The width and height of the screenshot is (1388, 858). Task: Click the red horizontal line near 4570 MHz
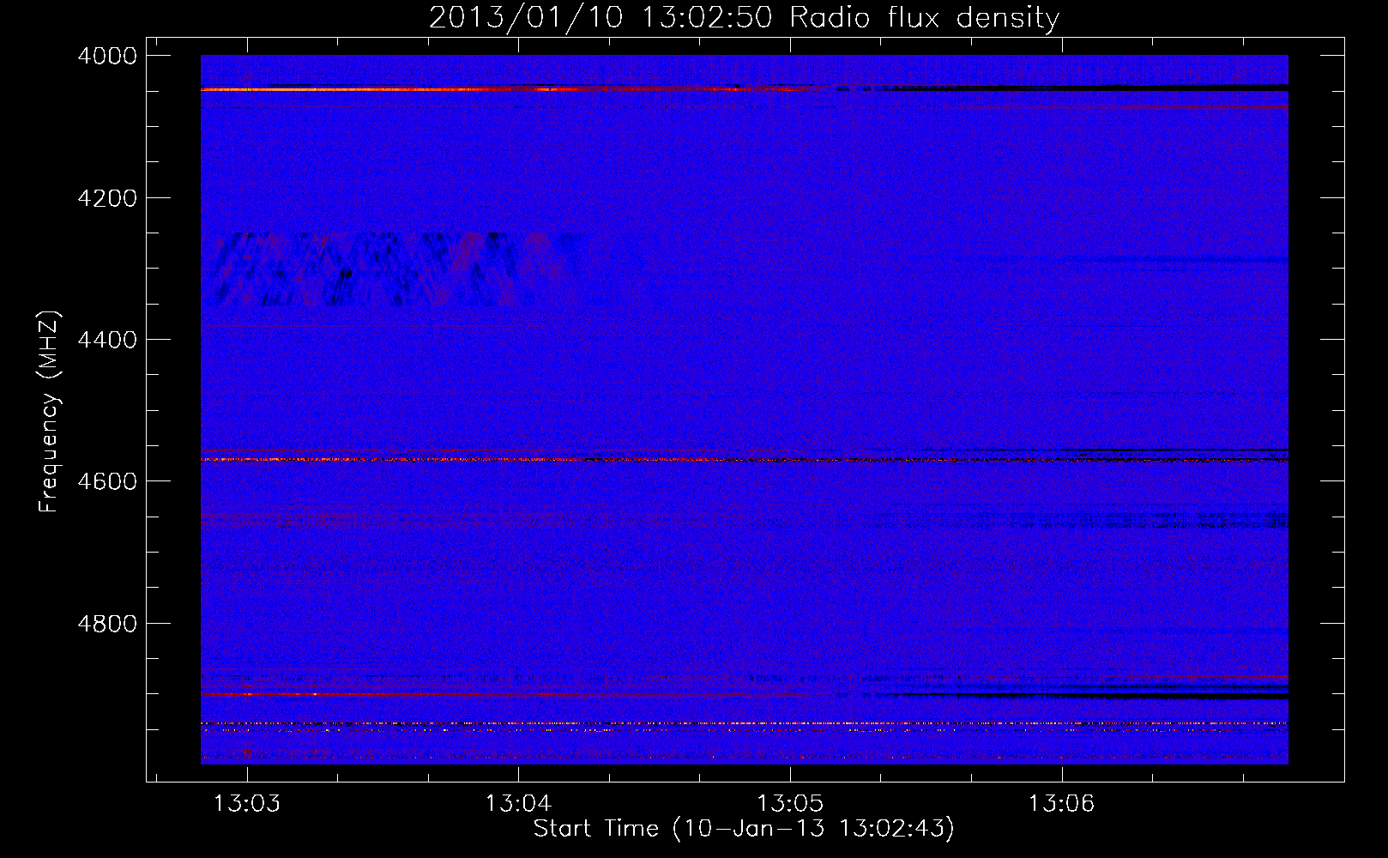(744, 460)
